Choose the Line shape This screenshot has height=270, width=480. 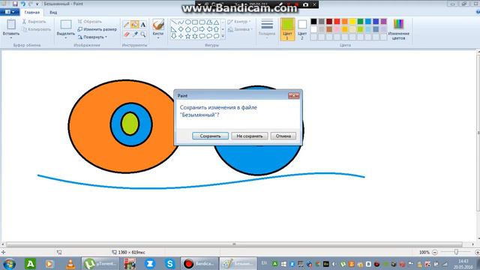tap(173, 22)
